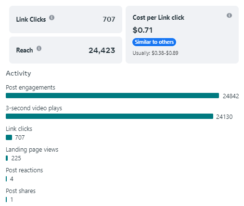
Task: Click the Activity section heading
Action: (18, 74)
